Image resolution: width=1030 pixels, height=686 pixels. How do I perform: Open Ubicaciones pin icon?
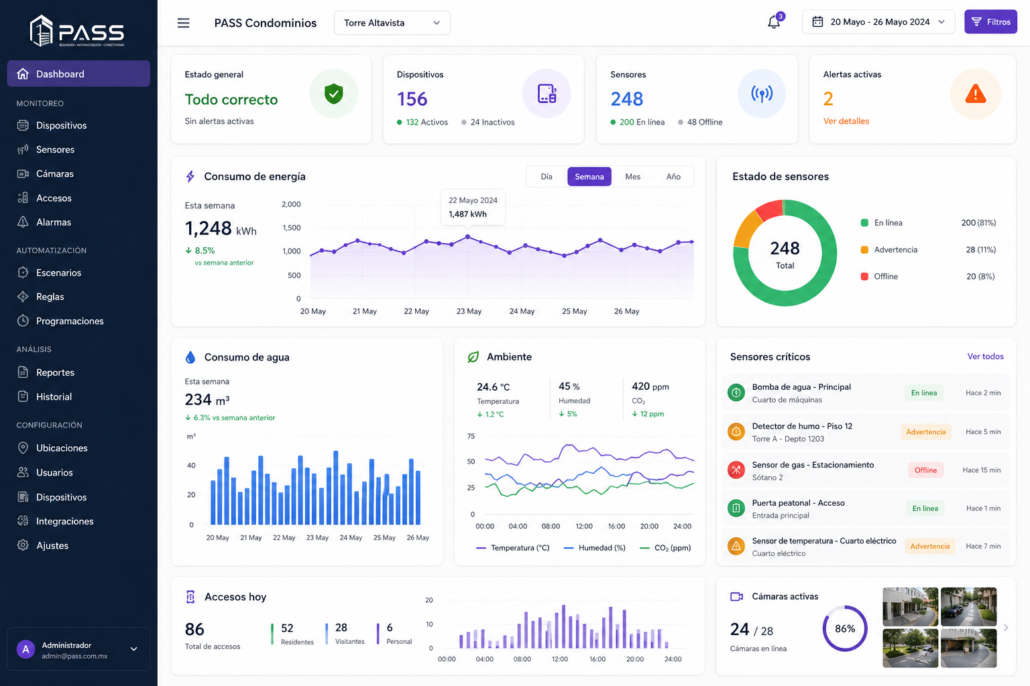coord(23,448)
